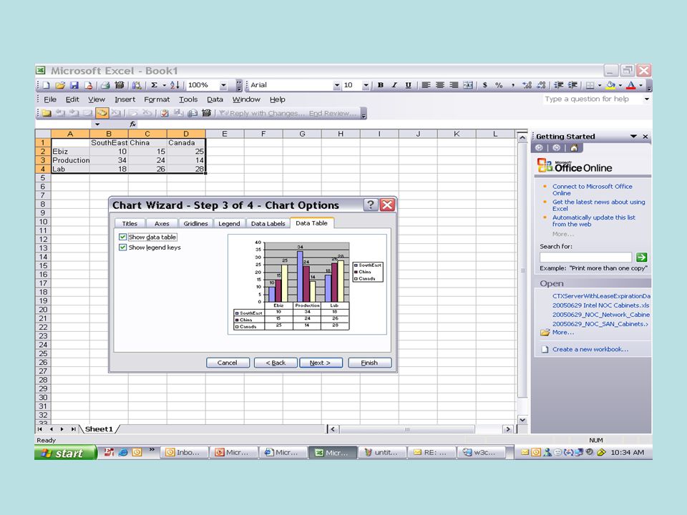This screenshot has height=515, width=687.
Task: Open the Font Color dropdown arrow
Action: (641, 85)
